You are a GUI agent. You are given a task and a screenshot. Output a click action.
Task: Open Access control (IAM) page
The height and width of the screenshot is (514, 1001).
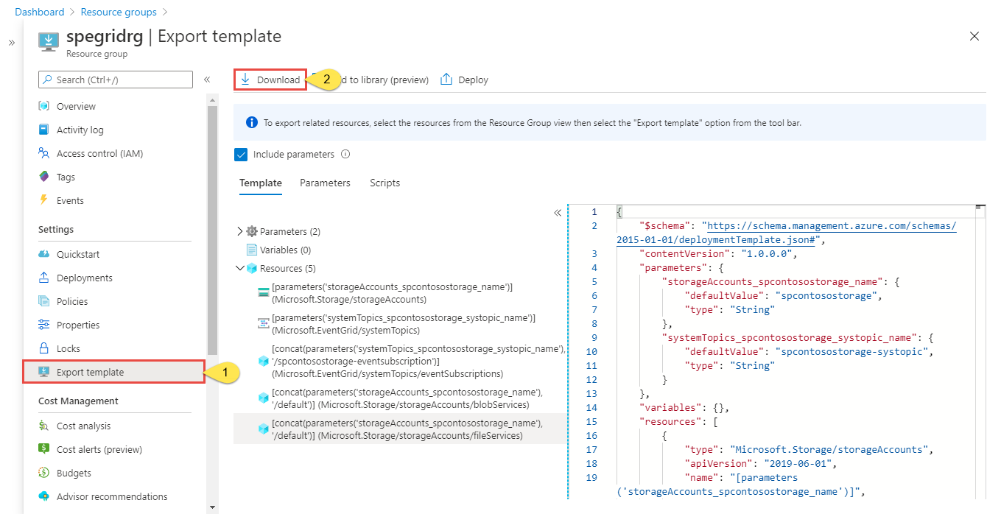99,153
